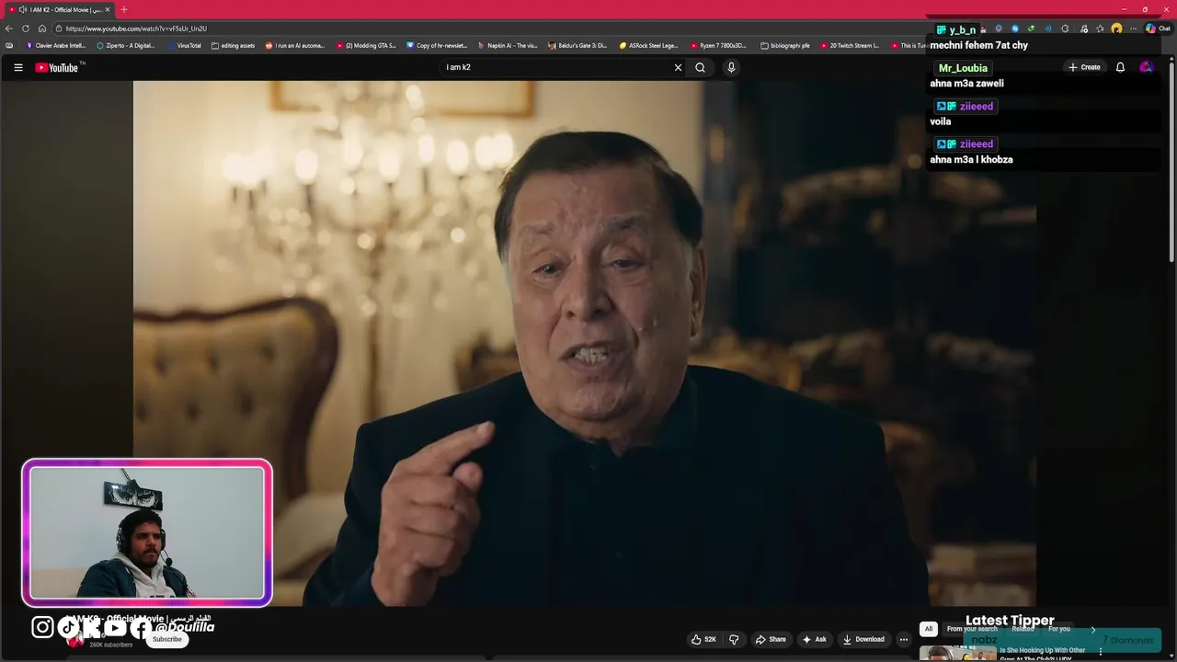Open the bibliographi pfe bookmark folder
This screenshot has width=1177, height=662.
tap(785, 45)
